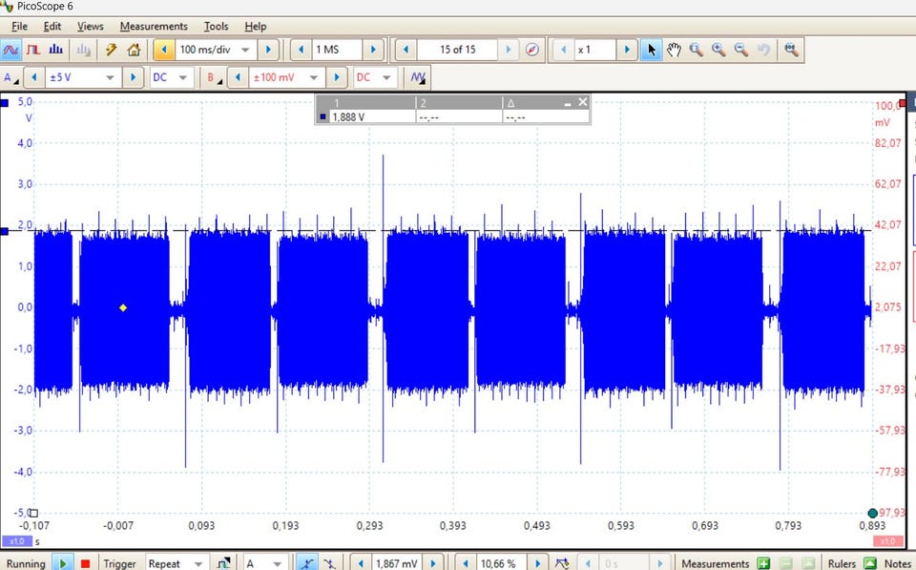This screenshot has height=570, width=916.
Task: Stop capture with the red square
Action: (85, 563)
